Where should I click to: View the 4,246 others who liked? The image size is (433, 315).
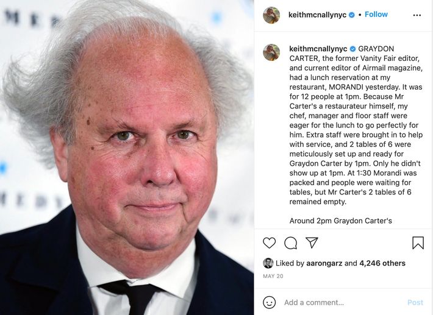pos(382,263)
